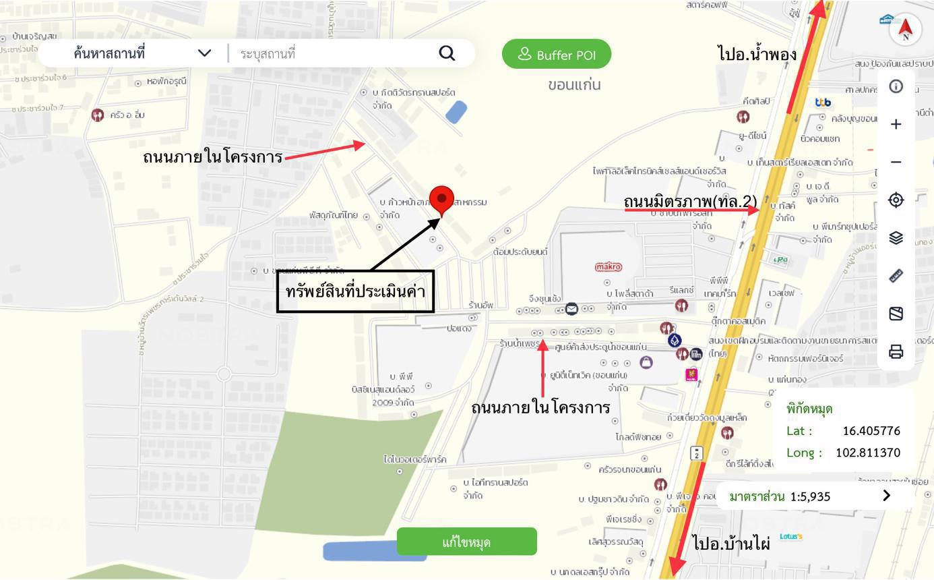Expand the ค้นหาสถานที่ search type dropdown

coord(205,53)
